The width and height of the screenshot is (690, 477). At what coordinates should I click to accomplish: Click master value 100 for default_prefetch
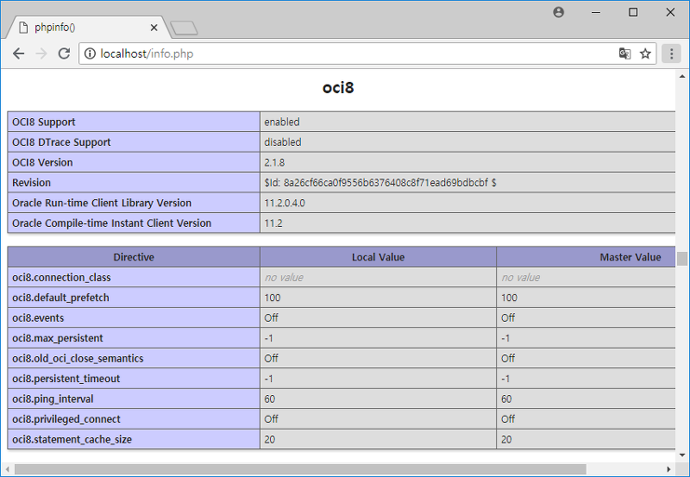coord(509,298)
